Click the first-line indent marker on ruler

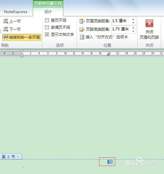coord(22,52)
